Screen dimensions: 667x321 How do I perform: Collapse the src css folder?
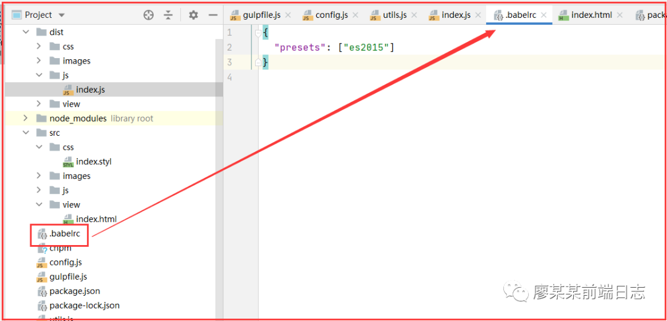click(39, 147)
